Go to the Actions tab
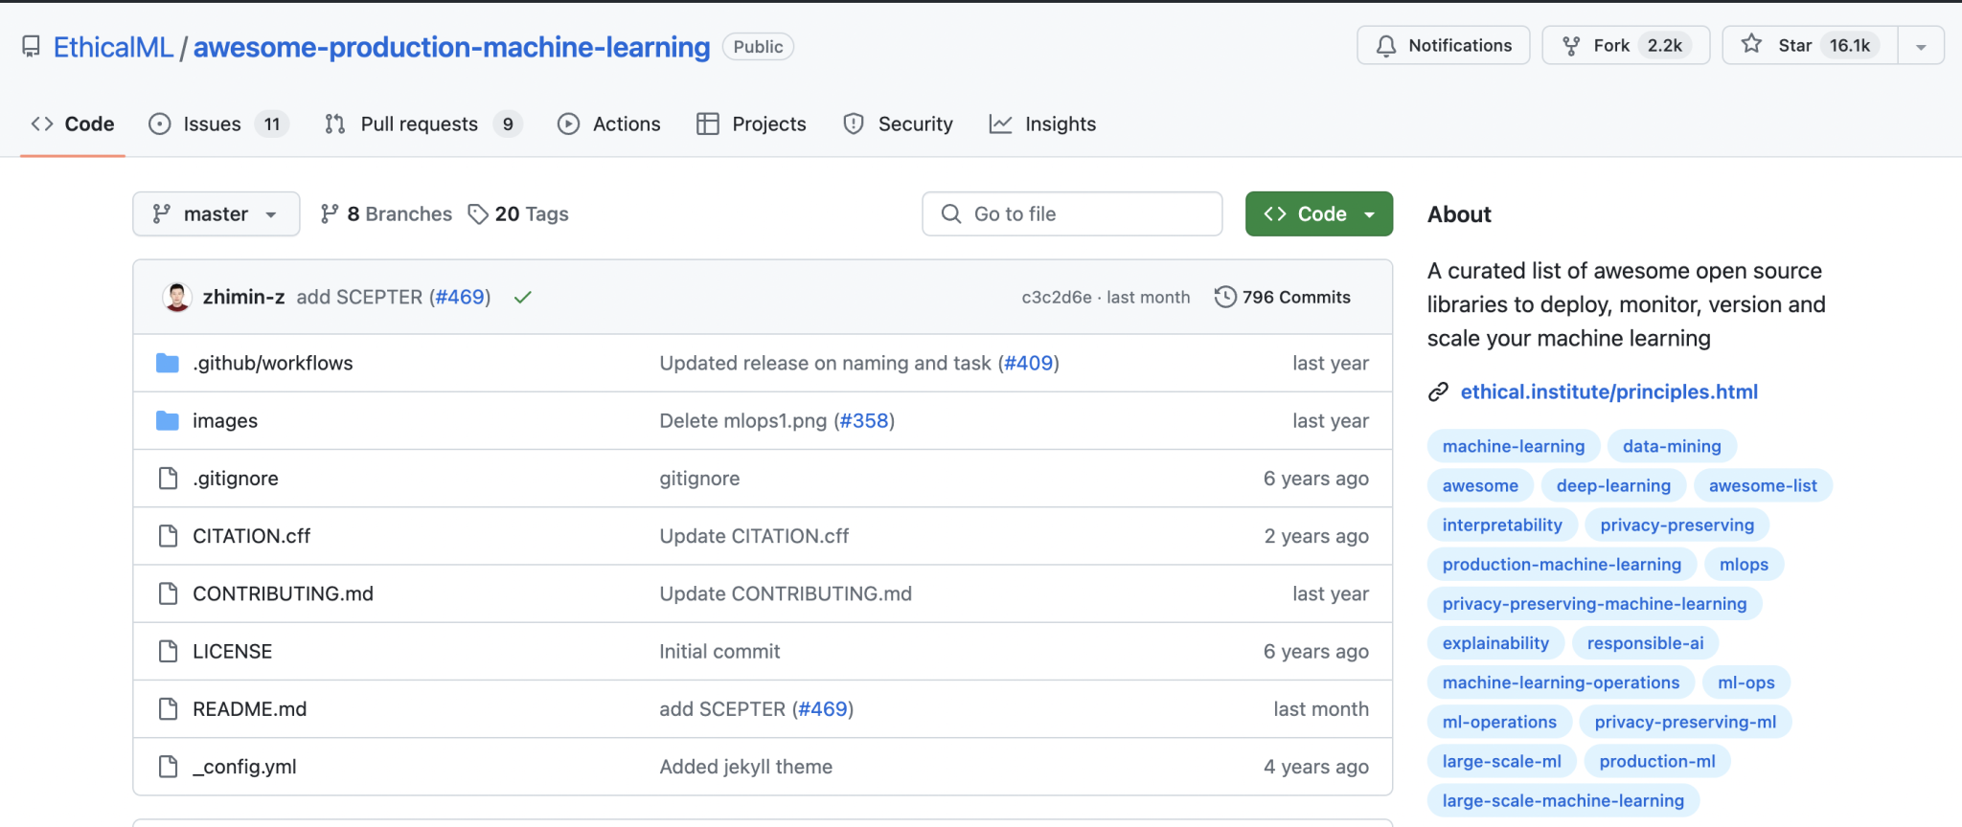The height and width of the screenshot is (827, 1962). [609, 123]
